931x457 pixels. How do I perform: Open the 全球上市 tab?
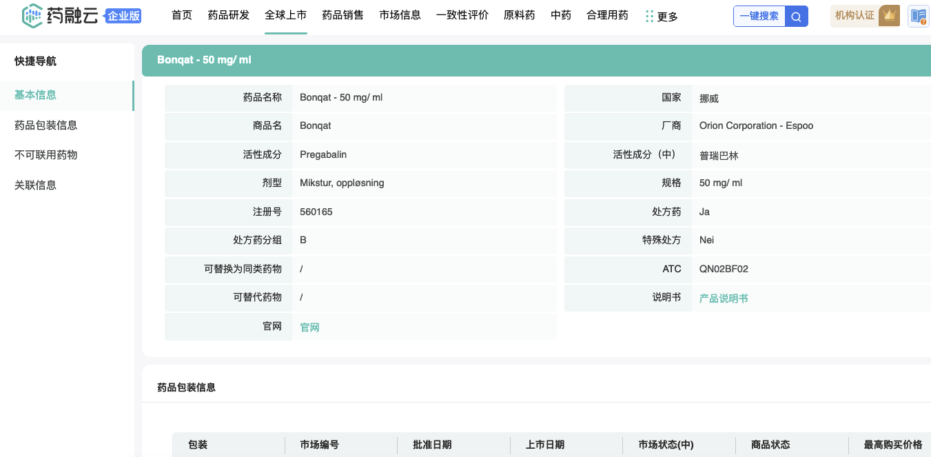[x=285, y=15]
